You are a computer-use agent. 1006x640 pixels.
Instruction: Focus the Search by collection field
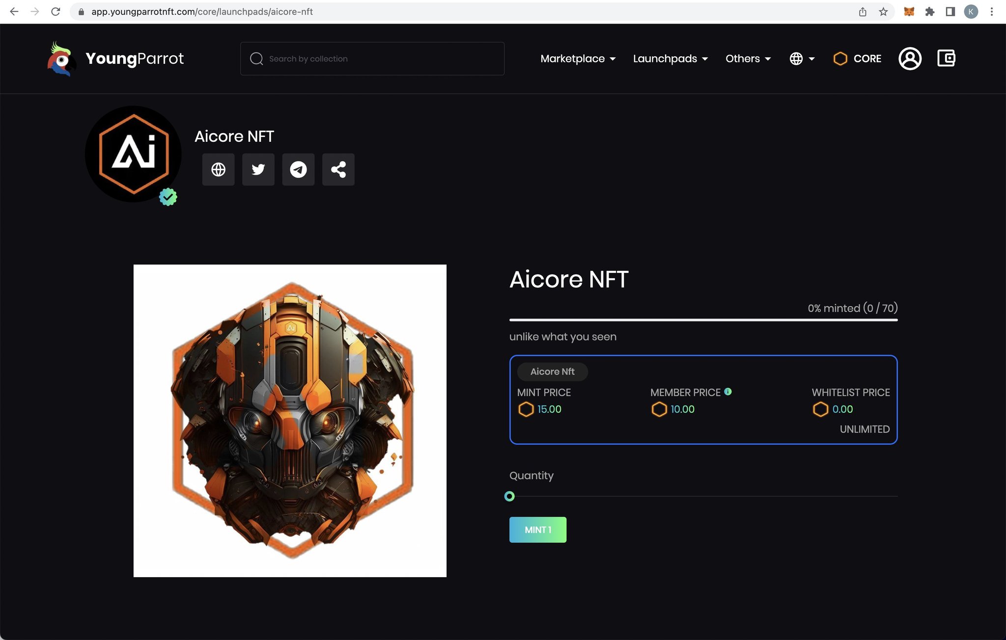(372, 58)
